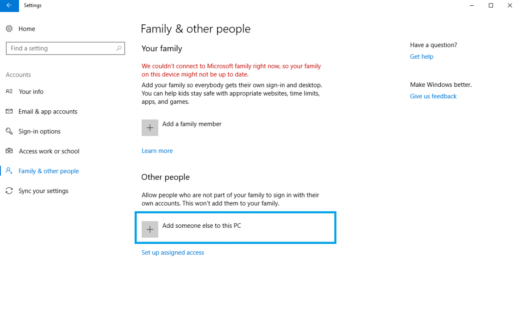The height and width of the screenshot is (315, 517).
Task: Select the Sign-in options key icon
Action: (9, 131)
